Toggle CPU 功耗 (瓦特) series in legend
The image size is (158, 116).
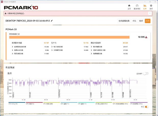point(51,103)
